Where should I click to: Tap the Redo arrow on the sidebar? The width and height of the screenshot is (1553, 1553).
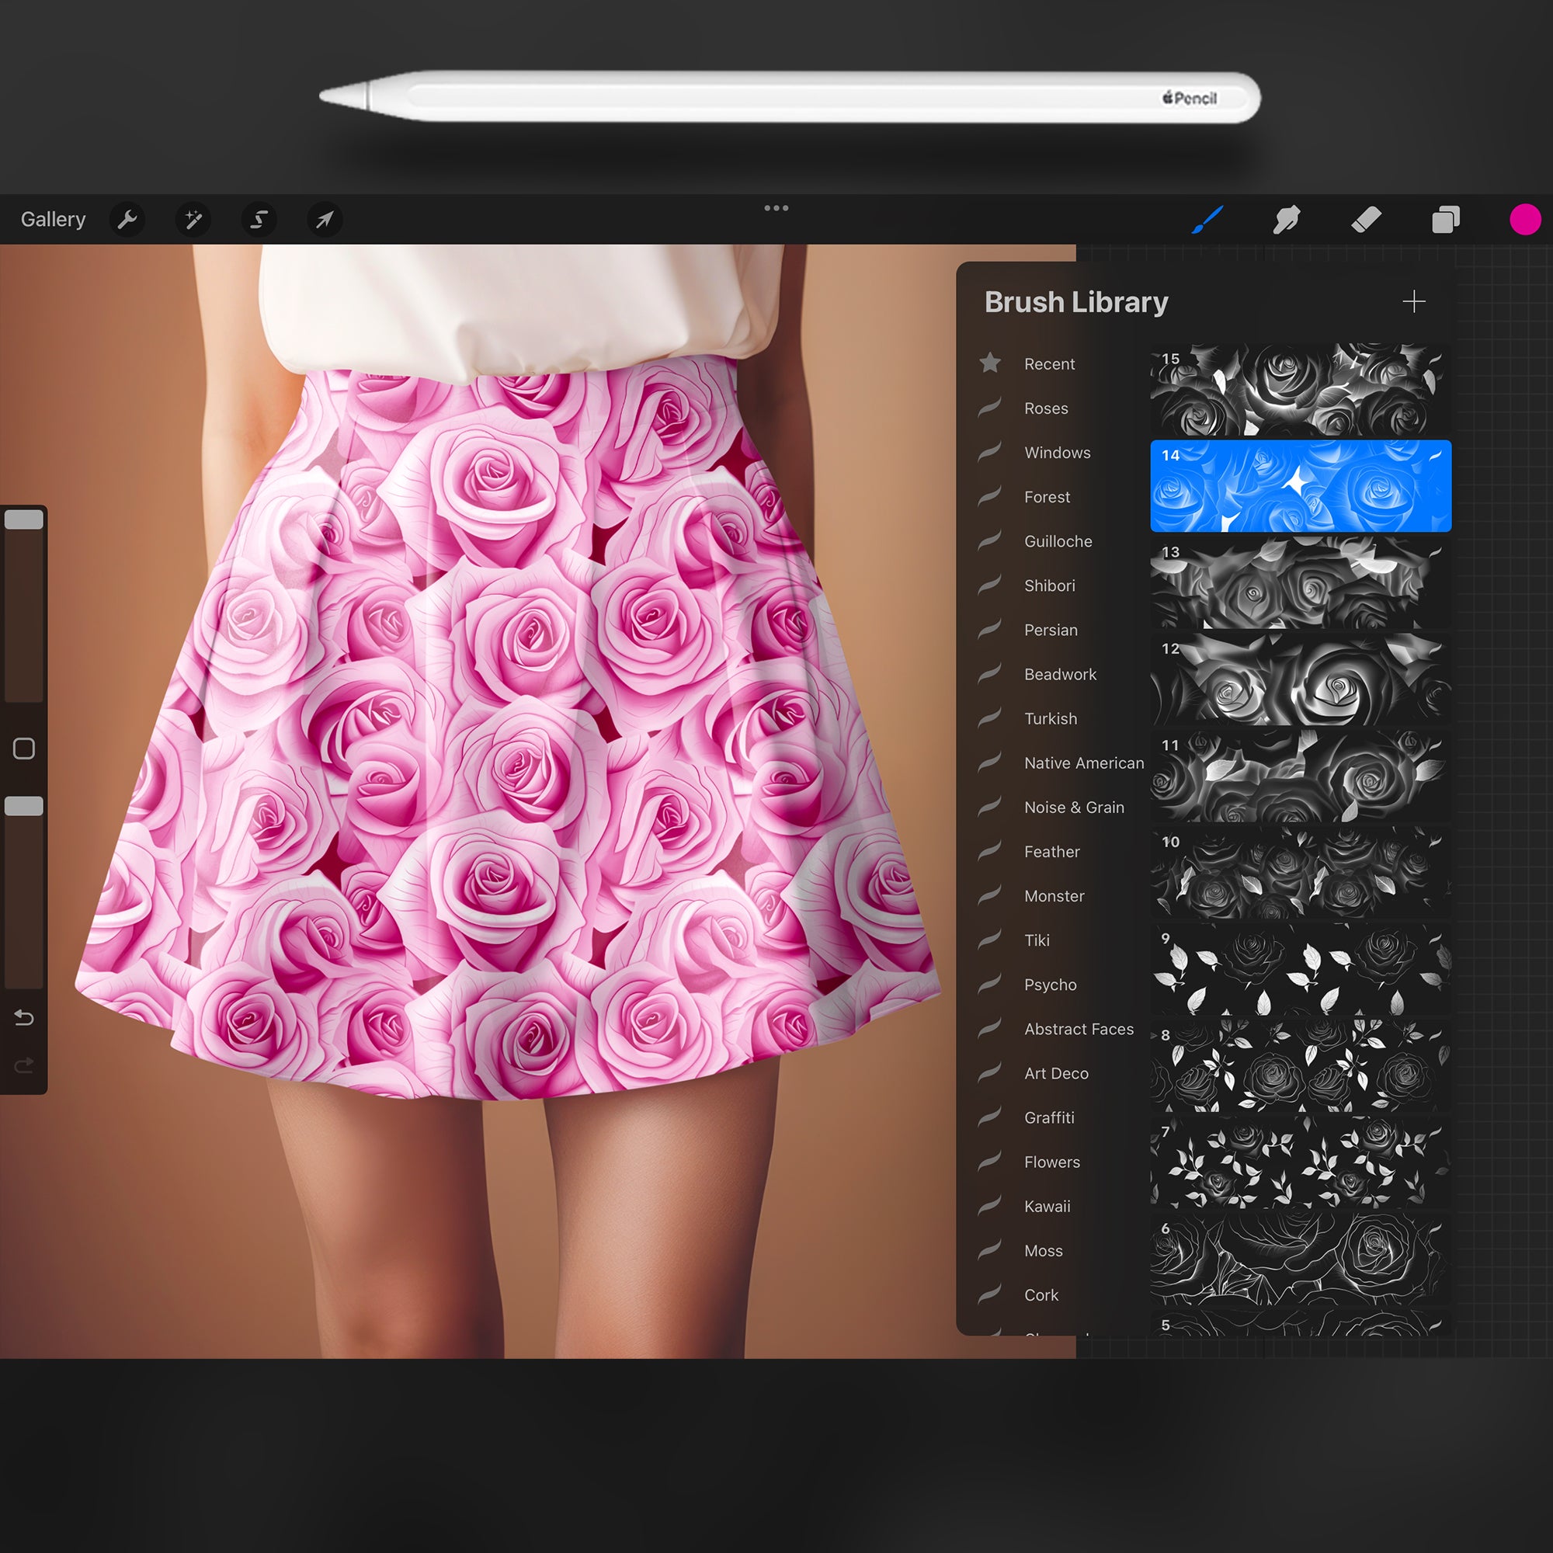[24, 1066]
